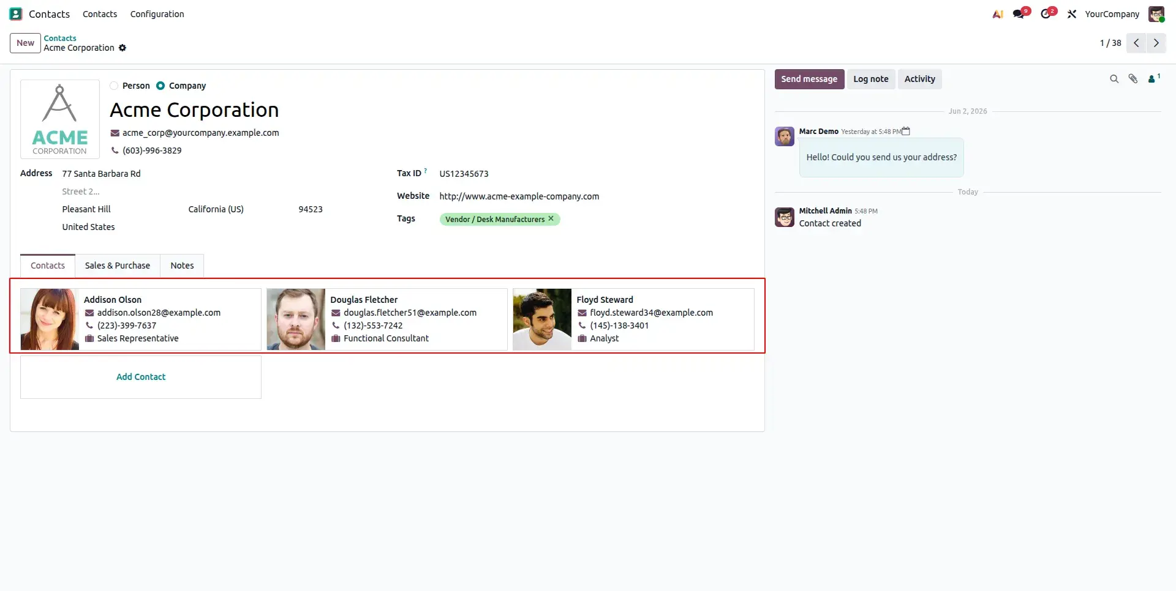Open the Configuration menu
The height and width of the screenshot is (591, 1176).
tap(157, 14)
